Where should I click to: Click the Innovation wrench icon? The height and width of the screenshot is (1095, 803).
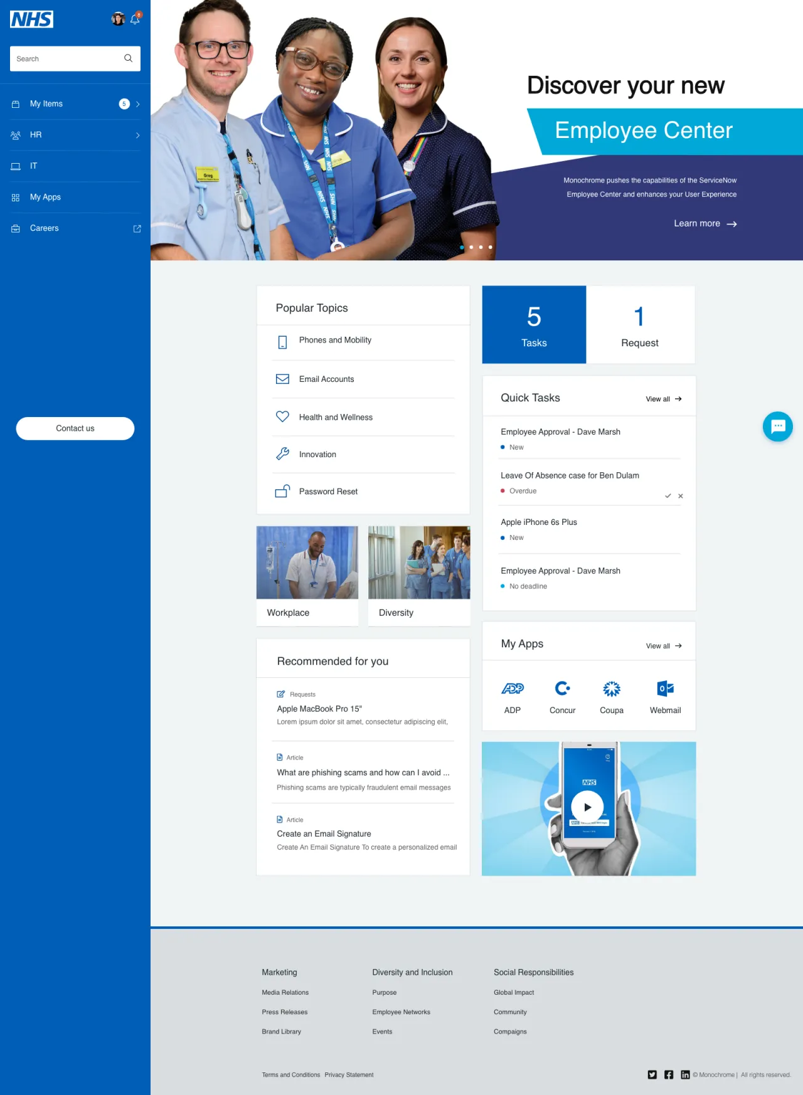[x=283, y=453]
